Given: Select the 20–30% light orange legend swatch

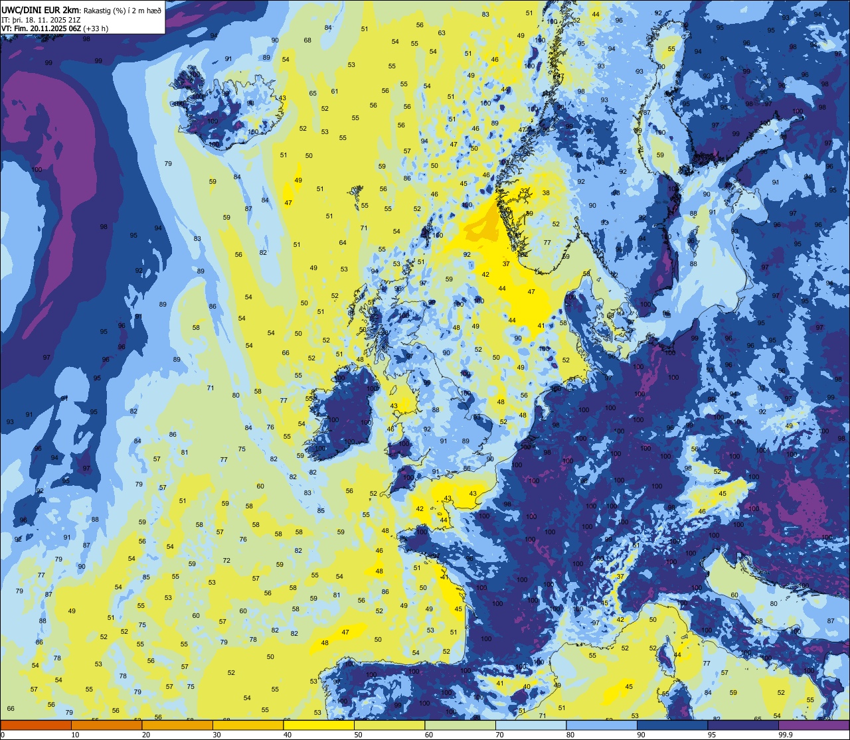Looking at the screenshot, I should click(x=177, y=725).
